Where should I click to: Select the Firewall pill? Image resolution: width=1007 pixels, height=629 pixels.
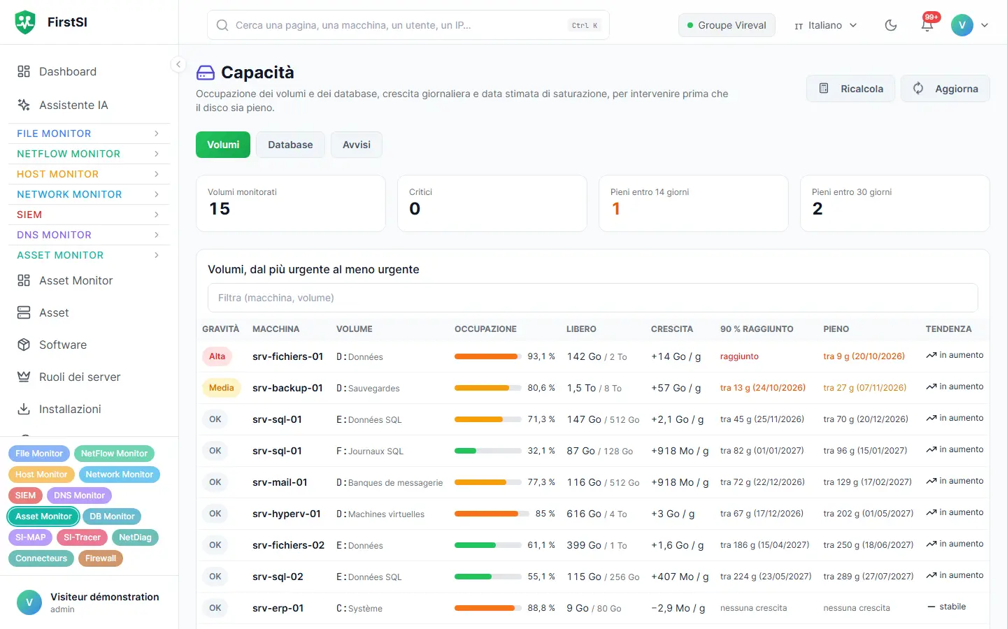pos(101,558)
